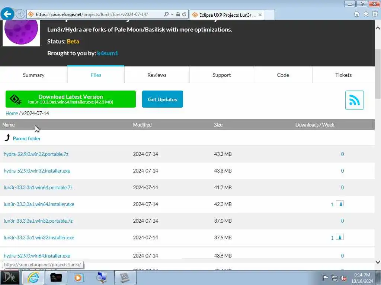Open download count 0 for lun3r win32 portable
This screenshot has width=381, height=285.
tap(342, 221)
